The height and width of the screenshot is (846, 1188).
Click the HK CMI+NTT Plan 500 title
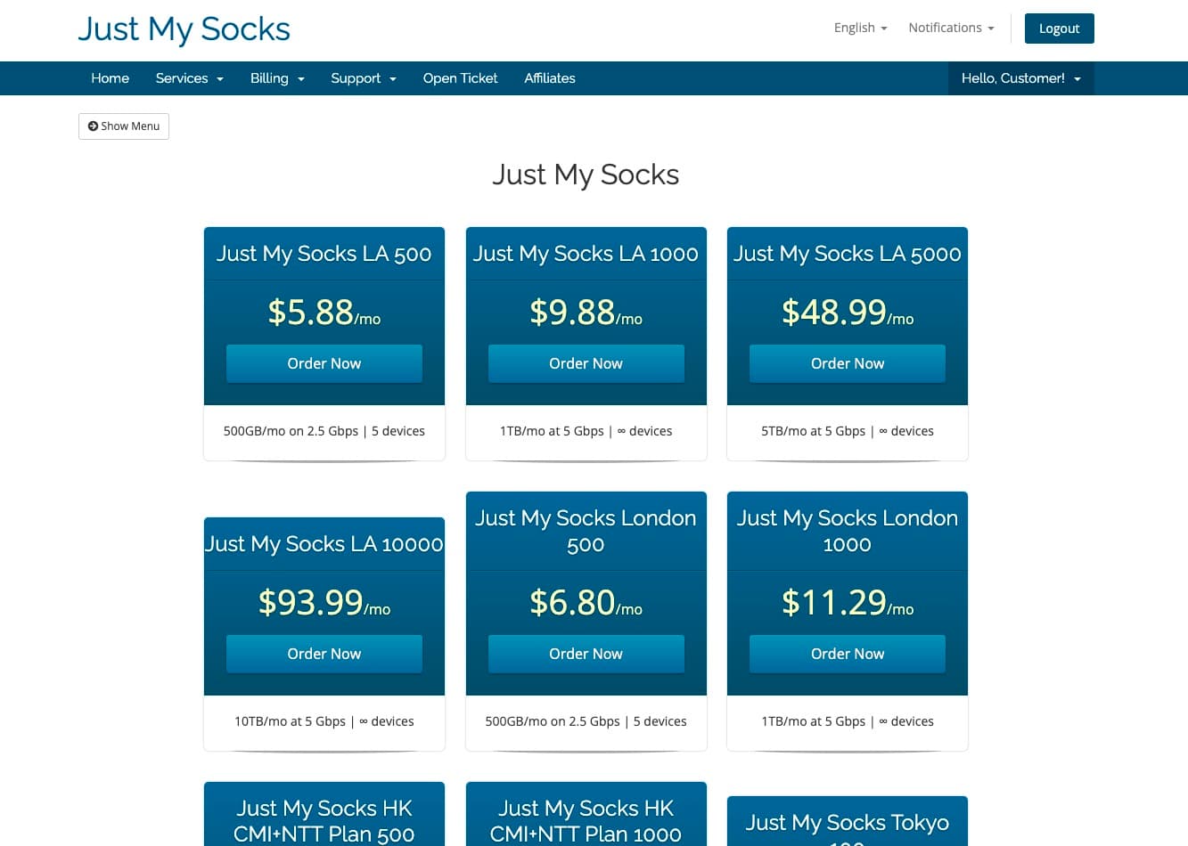click(324, 821)
